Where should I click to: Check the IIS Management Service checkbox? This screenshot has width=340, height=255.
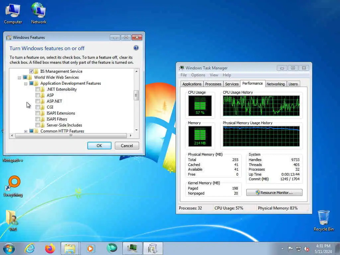31,71
